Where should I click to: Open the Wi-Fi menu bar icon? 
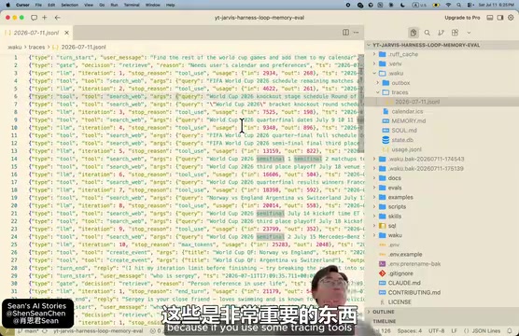coord(448,5)
